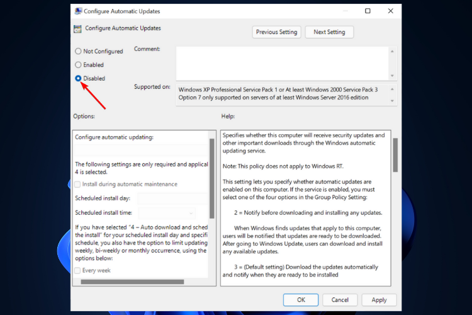Select the Not Configured radio button
472x315 pixels.
78,51
